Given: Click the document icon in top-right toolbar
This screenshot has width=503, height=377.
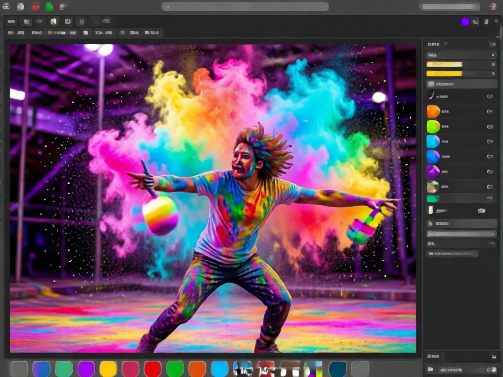Looking at the screenshot, I should point(486,22).
